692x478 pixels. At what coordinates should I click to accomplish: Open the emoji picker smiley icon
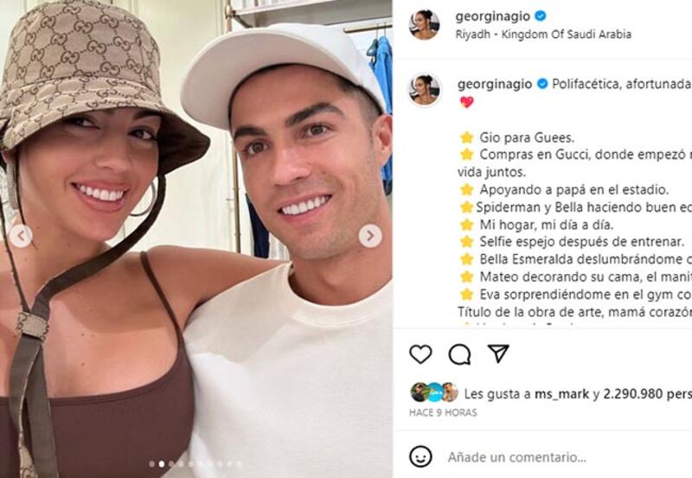(420, 456)
